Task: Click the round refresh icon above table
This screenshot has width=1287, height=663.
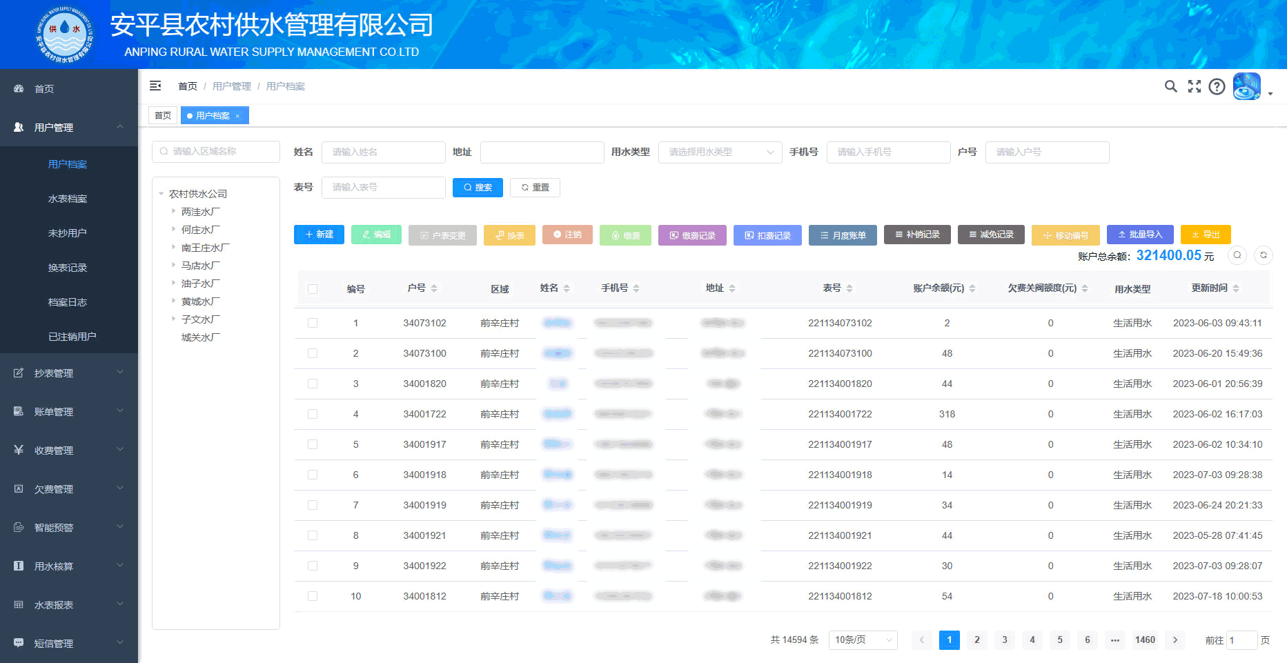Action: pos(1263,255)
